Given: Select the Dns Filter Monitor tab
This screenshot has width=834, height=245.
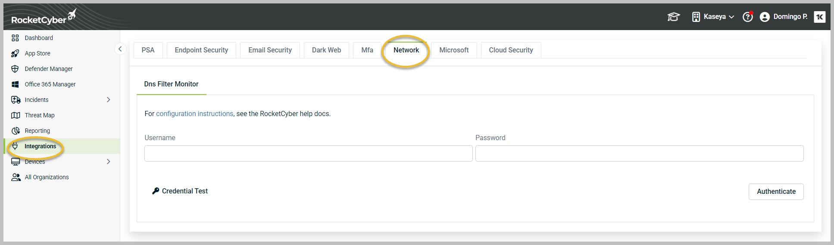Looking at the screenshot, I should [172, 84].
